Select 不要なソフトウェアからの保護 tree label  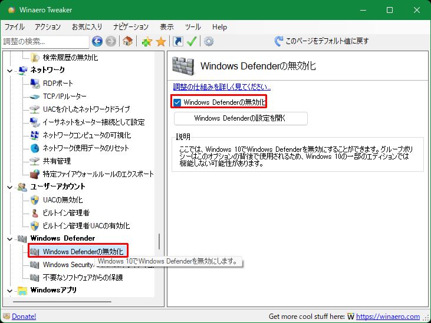pos(83,278)
